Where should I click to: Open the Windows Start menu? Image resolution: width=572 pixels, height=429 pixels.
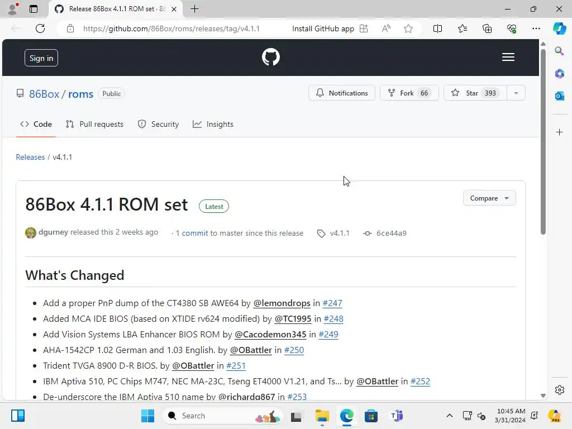click(x=147, y=416)
